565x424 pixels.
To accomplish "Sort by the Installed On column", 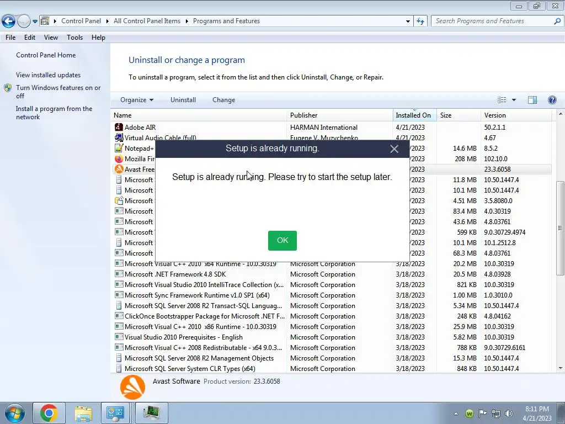I will pyautogui.click(x=415, y=115).
